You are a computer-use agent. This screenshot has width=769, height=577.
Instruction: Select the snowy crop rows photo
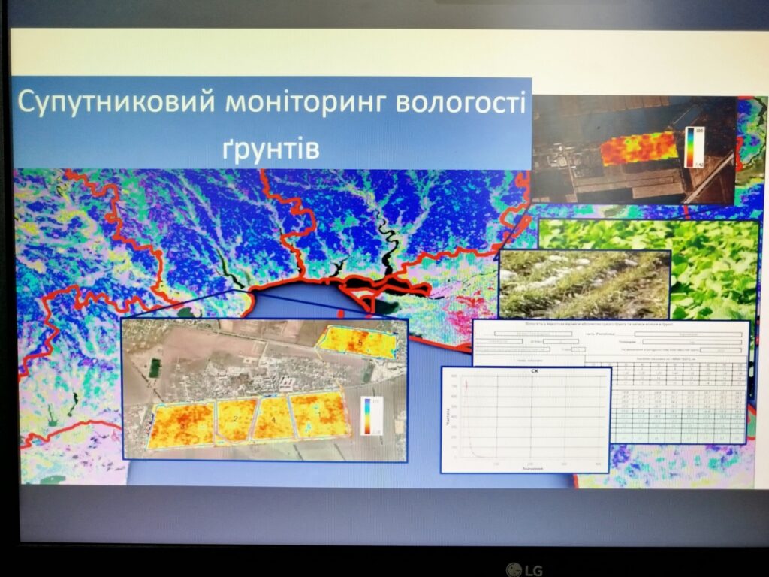pyautogui.click(x=584, y=284)
